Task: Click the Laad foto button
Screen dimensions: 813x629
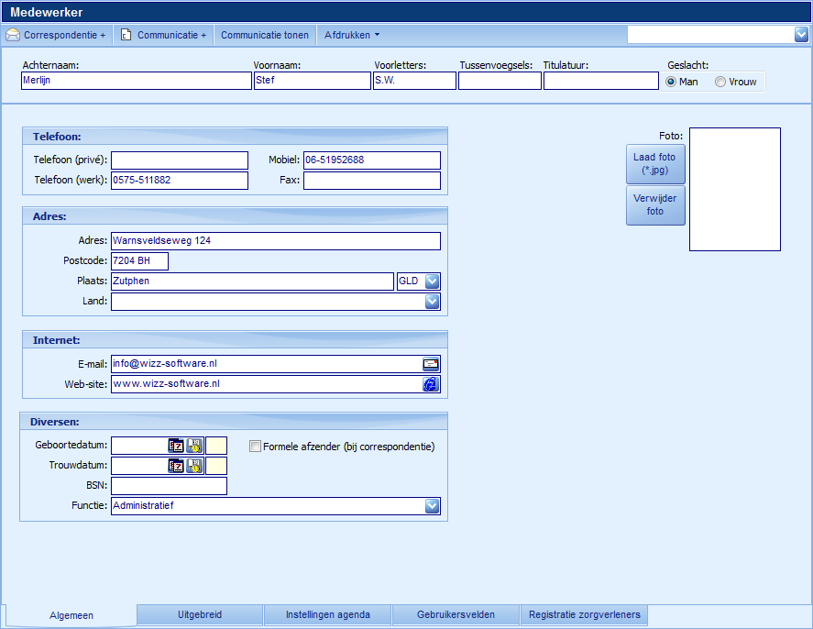Action: pos(654,164)
